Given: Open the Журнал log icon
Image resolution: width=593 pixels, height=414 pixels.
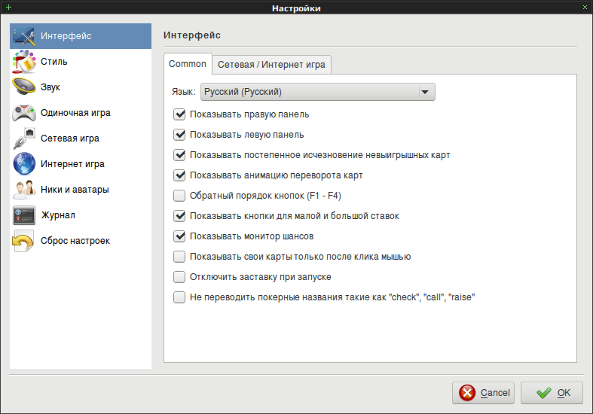Looking at the screenshot, I should [x=24, y=215].
